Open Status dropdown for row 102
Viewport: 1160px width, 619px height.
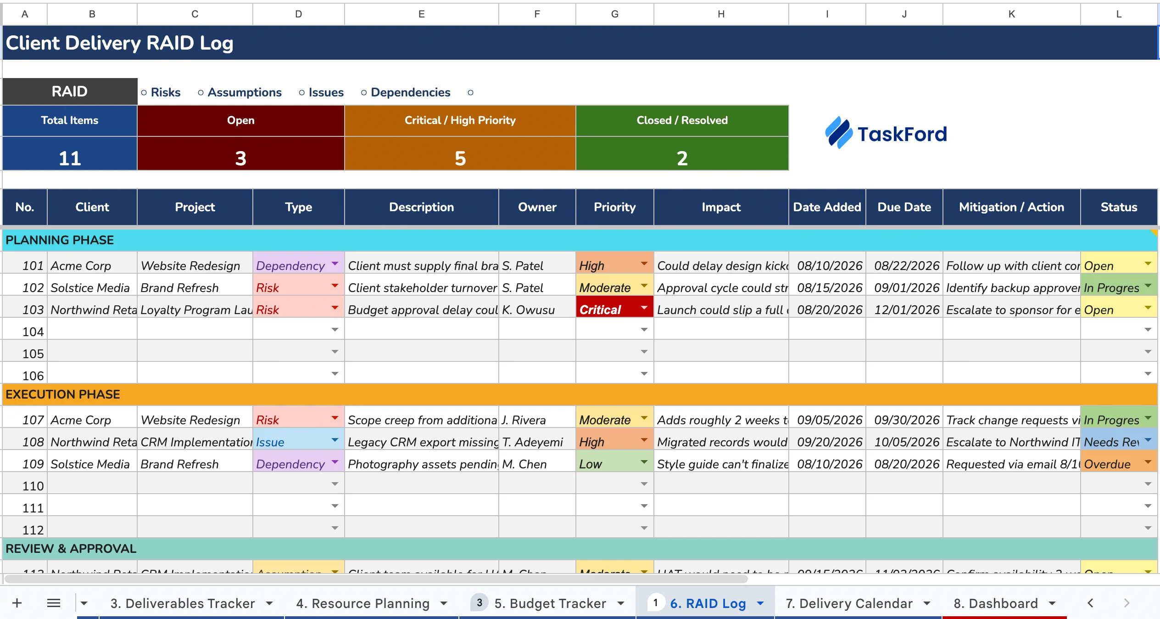click(x=1148, y=286)
